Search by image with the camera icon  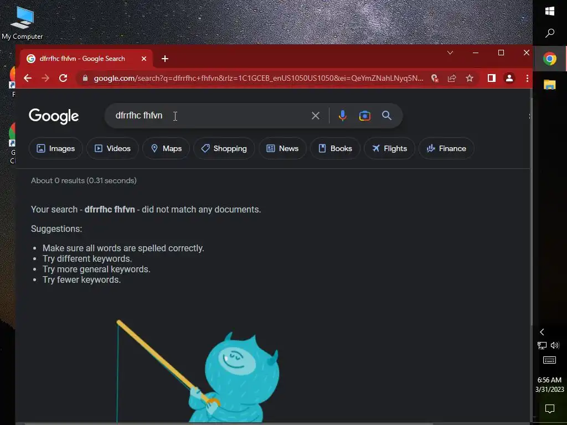coord(364,116)
